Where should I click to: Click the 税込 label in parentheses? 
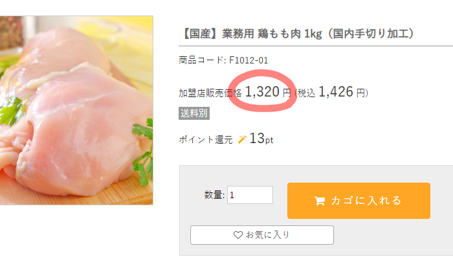(306, 93)
